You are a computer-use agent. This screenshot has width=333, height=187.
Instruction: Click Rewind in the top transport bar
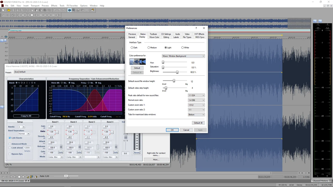click(x=45, y=15)
